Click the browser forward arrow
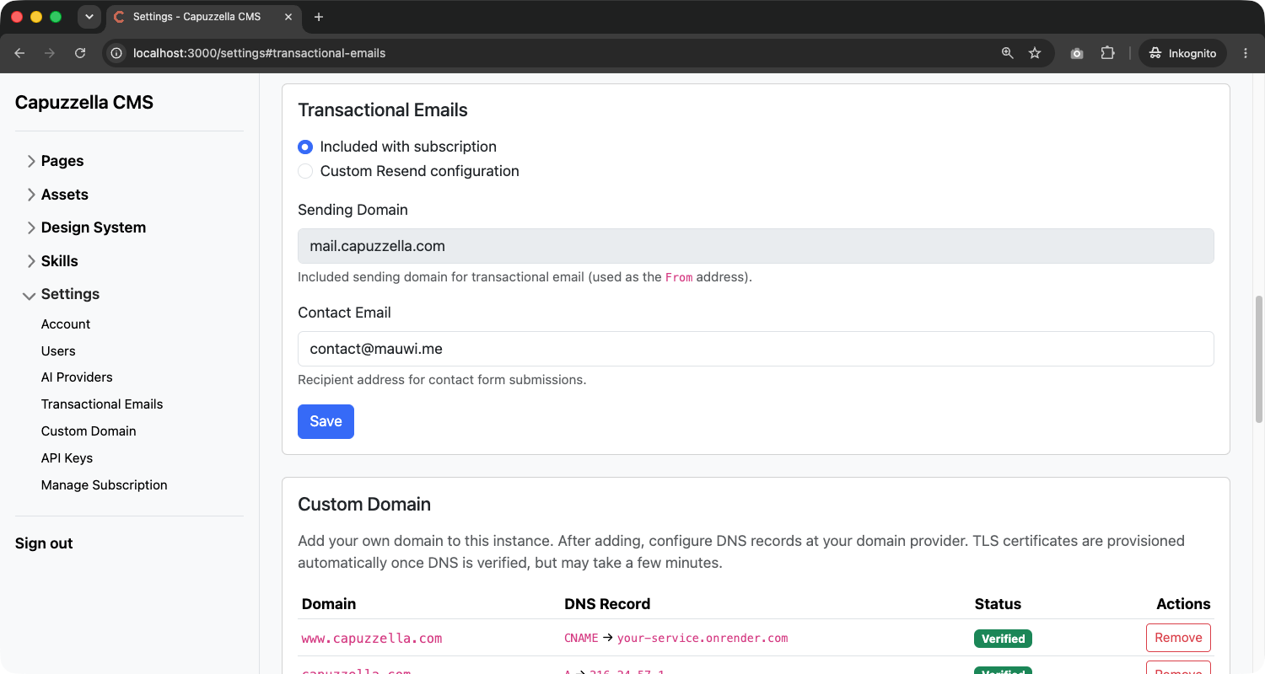Image resolution: width=1265 pixels, height=674 pixels. [50, 53]
